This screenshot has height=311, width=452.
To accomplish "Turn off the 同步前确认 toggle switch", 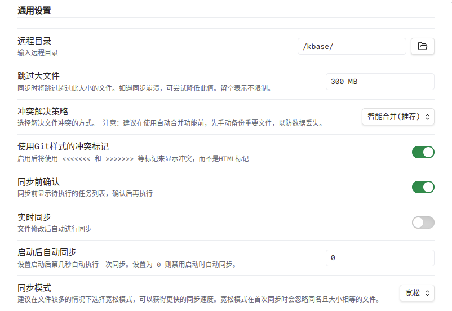I will click(423, 187).
